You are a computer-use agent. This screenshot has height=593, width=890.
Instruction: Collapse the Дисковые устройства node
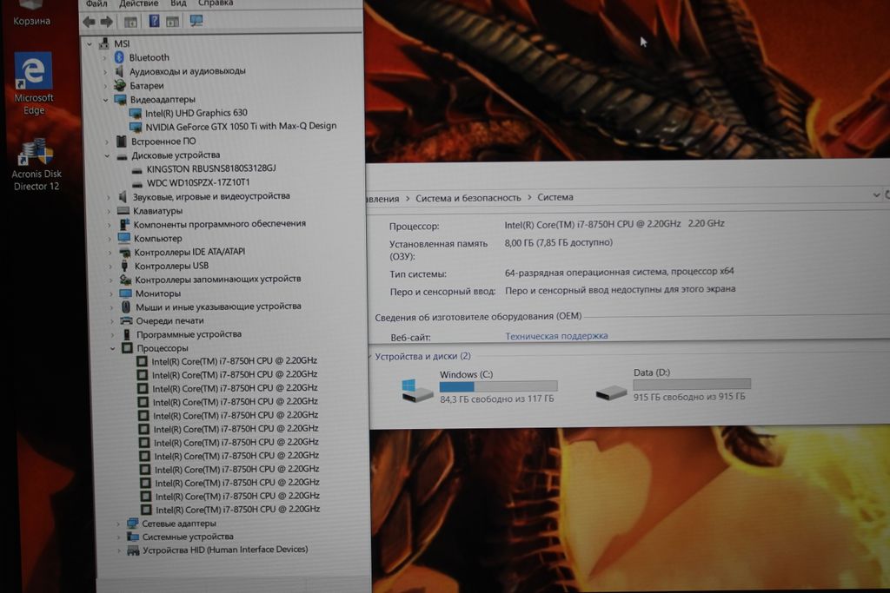107,155
